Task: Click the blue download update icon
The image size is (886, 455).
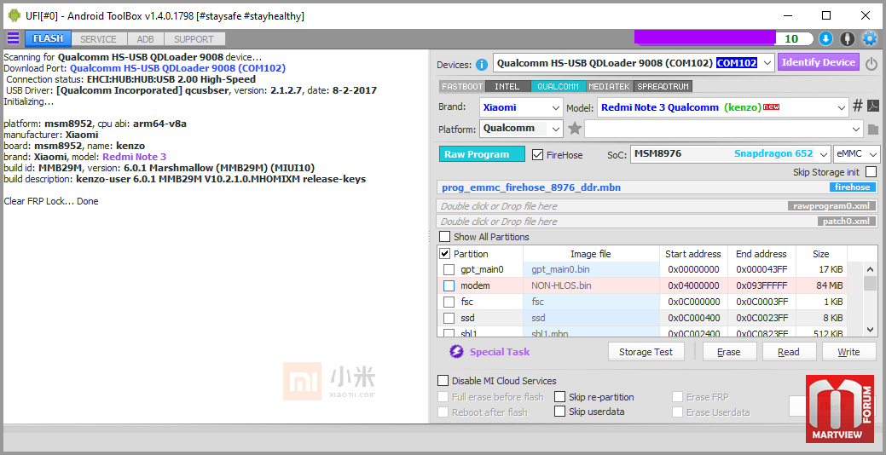Action: pyautogui.click(x=825, y=38)
